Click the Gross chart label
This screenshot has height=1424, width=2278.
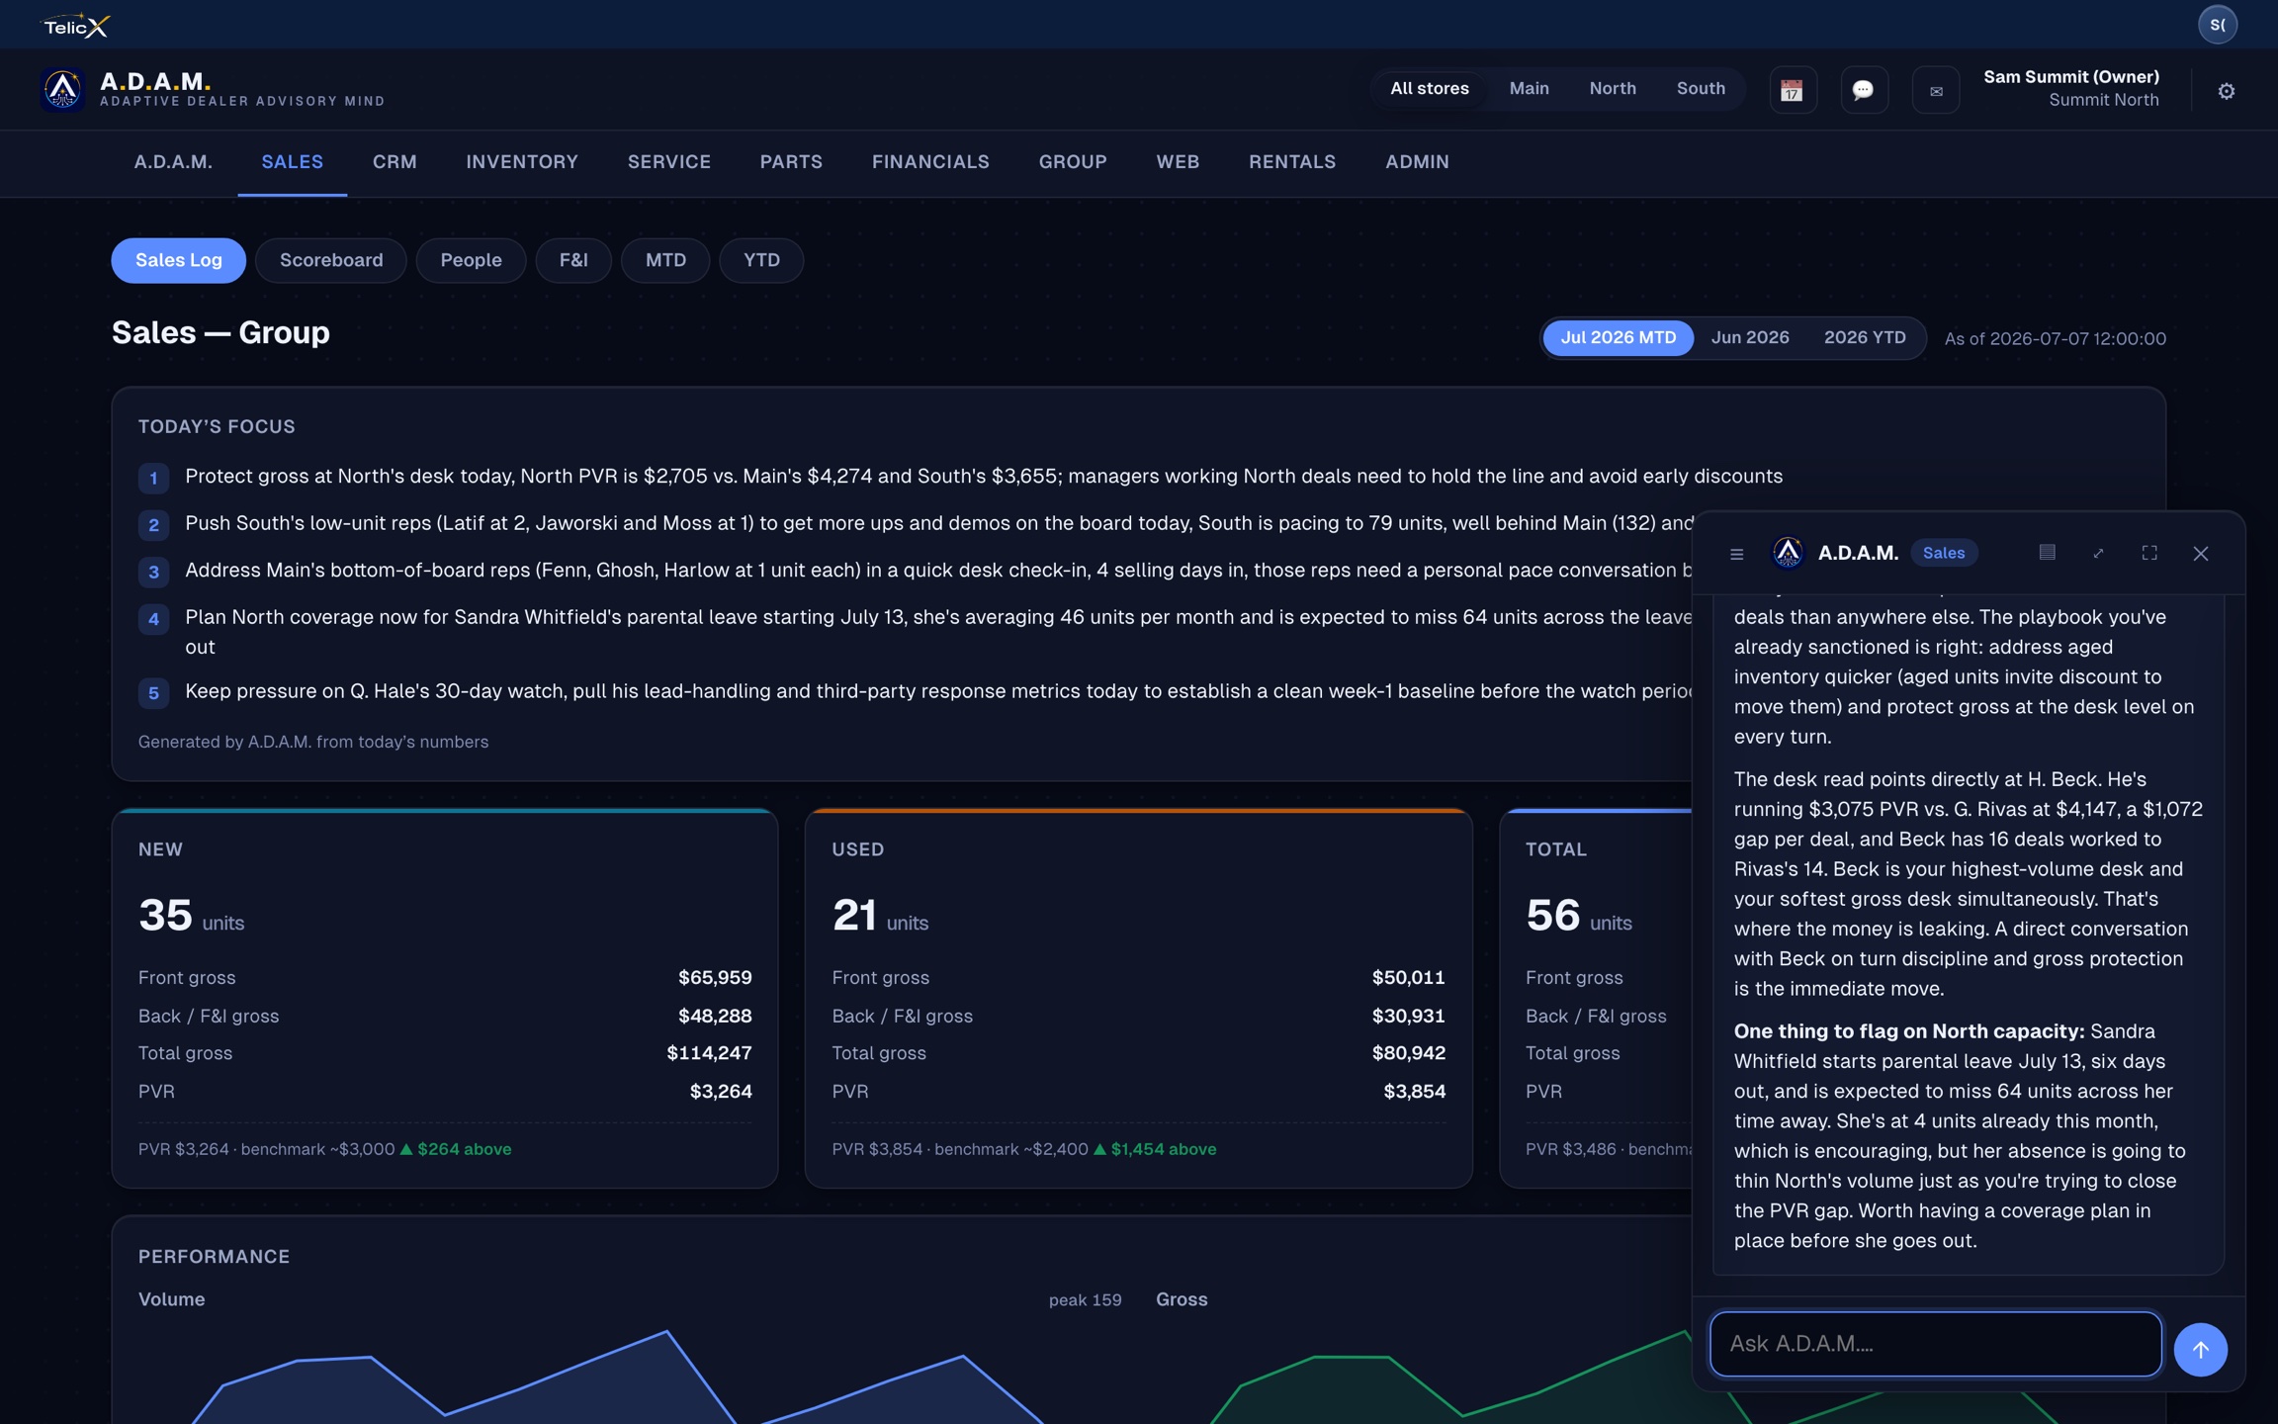pyautogui.click(x=1182, y=1300)
